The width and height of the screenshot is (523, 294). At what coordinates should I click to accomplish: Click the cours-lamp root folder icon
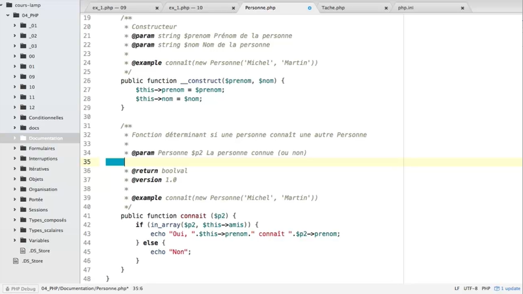(9, 5)
